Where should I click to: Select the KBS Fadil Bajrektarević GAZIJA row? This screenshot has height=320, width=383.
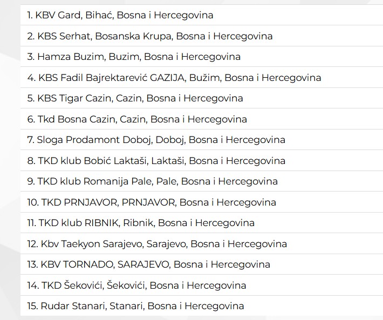click(202, 77)
